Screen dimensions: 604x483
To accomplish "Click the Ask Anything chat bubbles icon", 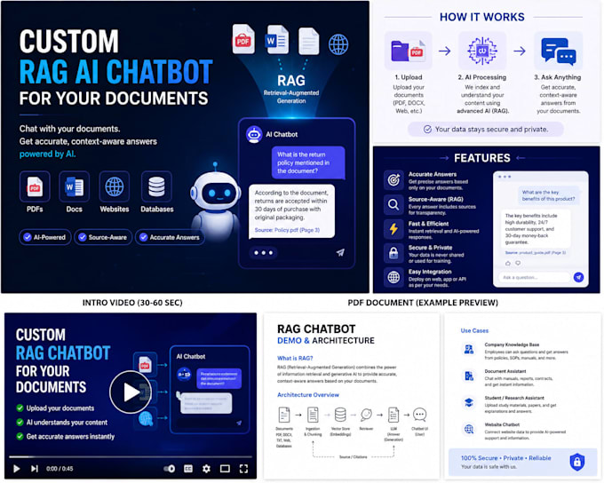I will coord(558,51).
